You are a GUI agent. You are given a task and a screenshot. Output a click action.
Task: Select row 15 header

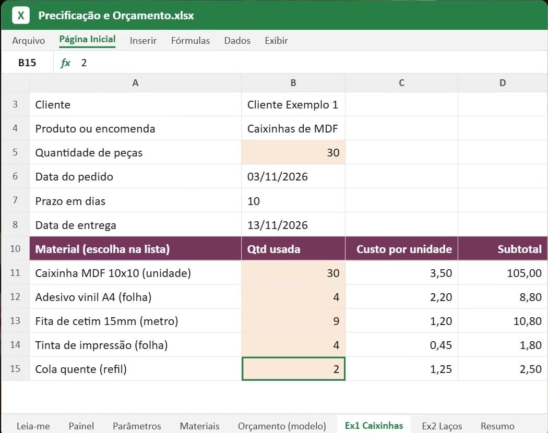coord(15,369)
